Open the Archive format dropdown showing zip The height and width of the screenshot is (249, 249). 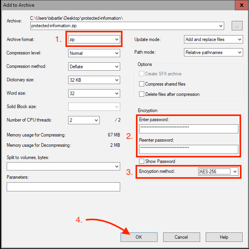[x=94, y=39]
